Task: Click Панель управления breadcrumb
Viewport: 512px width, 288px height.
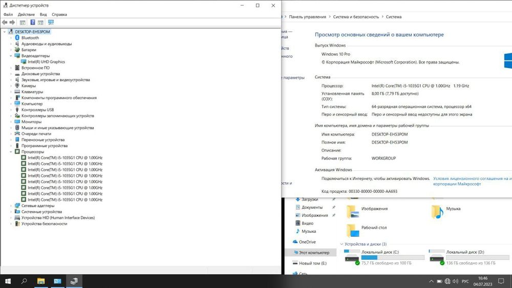Action: pyautogui.click(x=307, y=17)
